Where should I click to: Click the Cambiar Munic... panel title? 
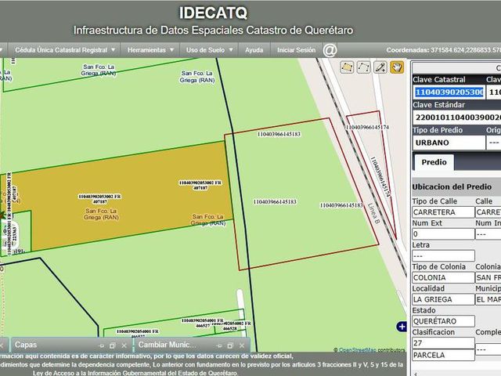point(168,345)
